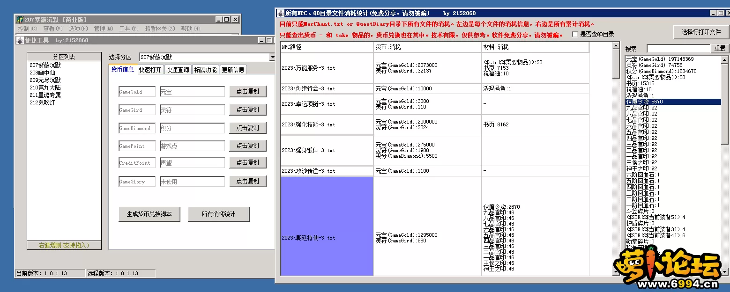Click the 生成货币兑换脚本 button

click(x=149, y=214)
